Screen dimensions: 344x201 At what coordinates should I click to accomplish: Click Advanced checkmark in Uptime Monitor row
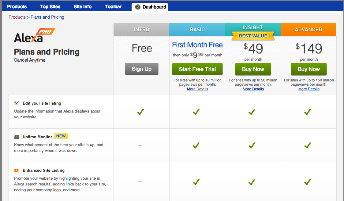(x=308, y=145)
